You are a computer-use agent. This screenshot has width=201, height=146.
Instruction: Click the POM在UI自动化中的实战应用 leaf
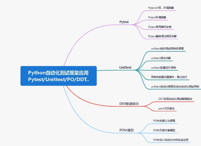click(x=171, y=140)
